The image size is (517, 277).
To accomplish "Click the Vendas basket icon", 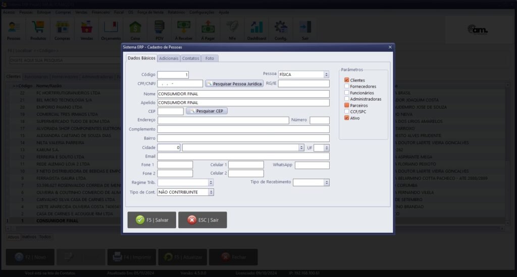I will [x=87, y=30].
